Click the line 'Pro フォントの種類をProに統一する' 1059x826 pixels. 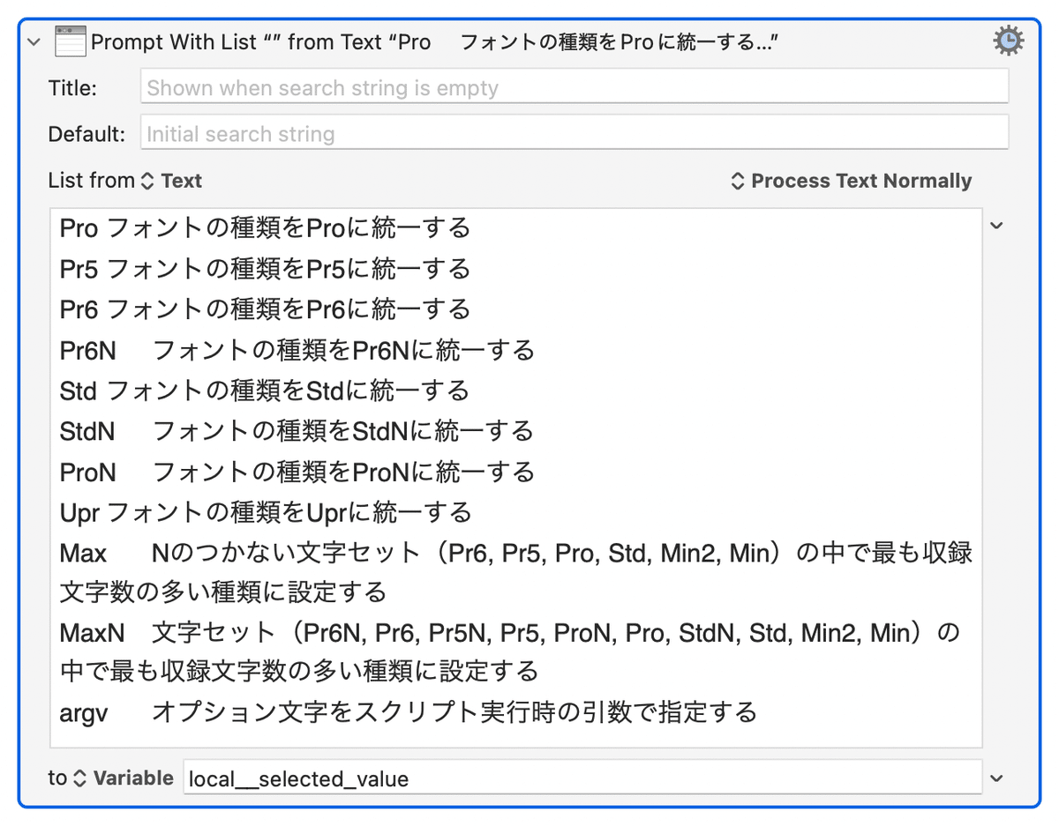tap(265, 227)
